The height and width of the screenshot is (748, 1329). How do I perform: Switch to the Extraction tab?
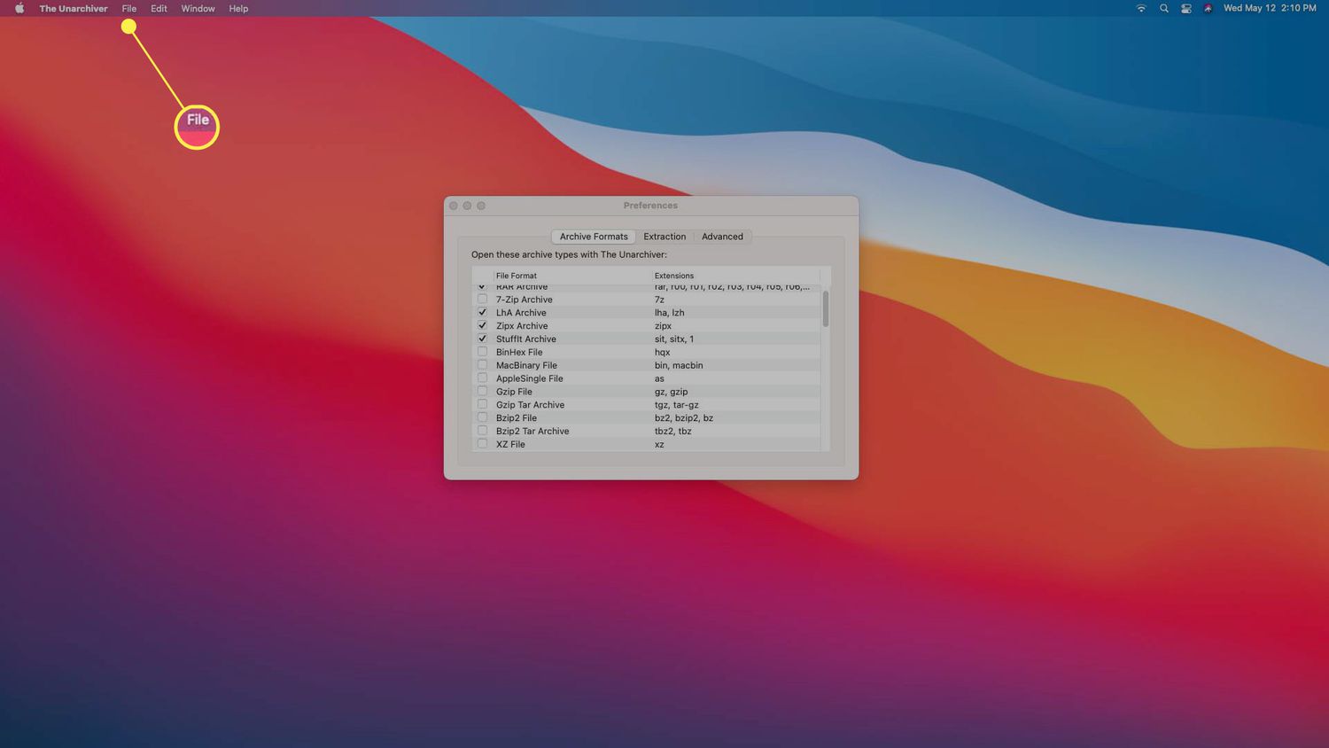(664, 237)
